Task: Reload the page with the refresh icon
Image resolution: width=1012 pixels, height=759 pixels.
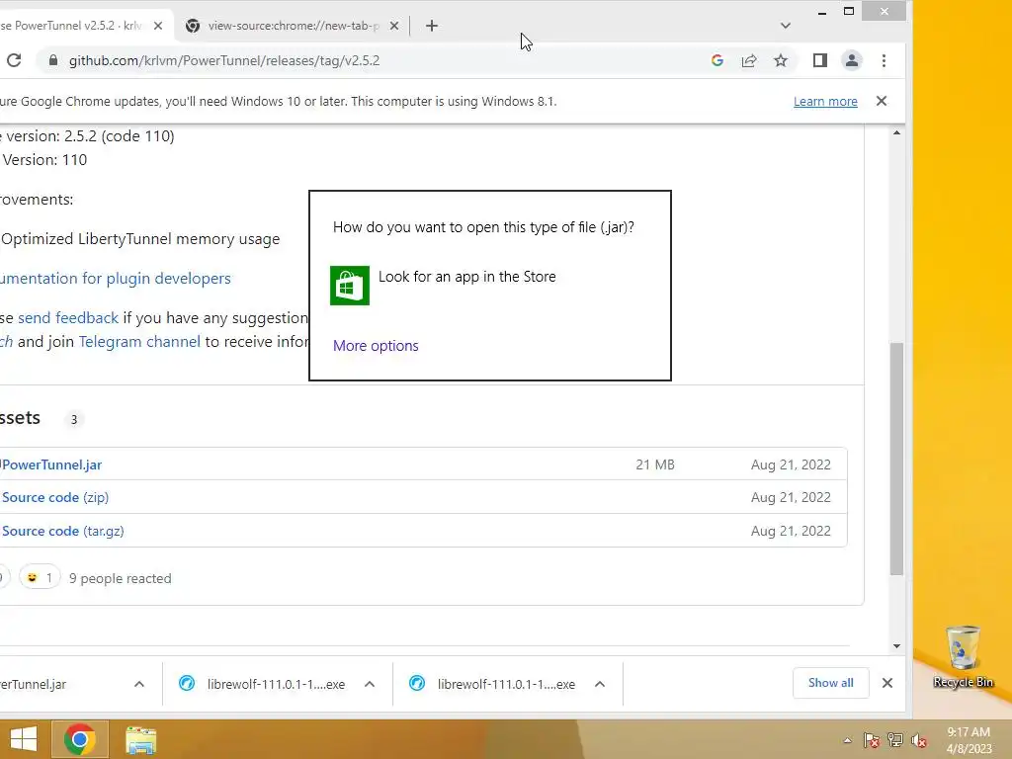Action: point(14,60)
